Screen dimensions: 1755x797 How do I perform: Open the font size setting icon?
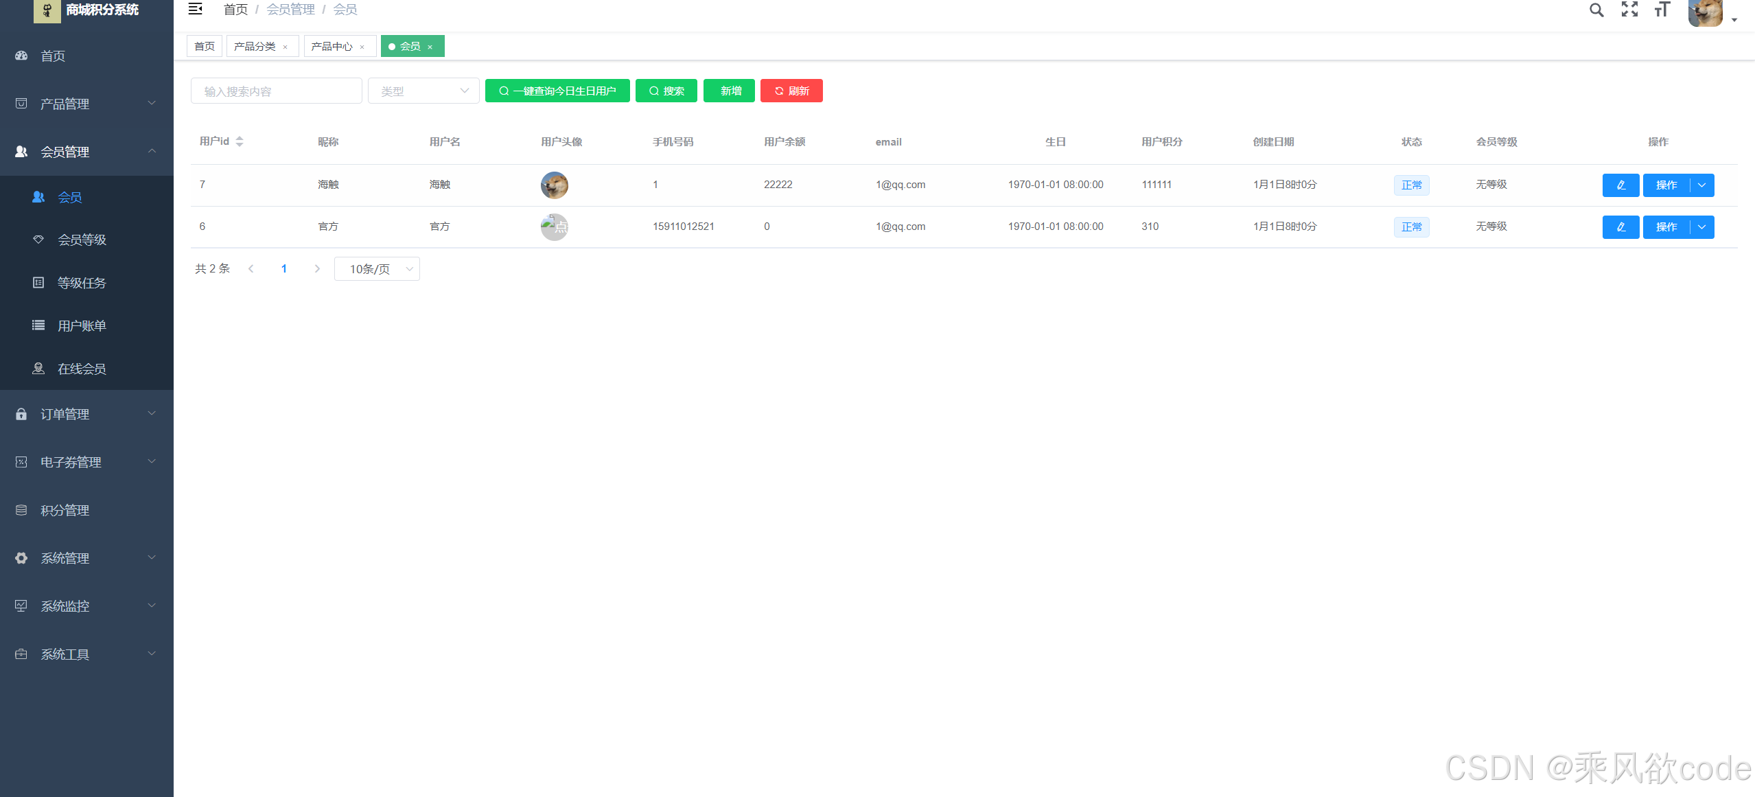pos(1662,10)
